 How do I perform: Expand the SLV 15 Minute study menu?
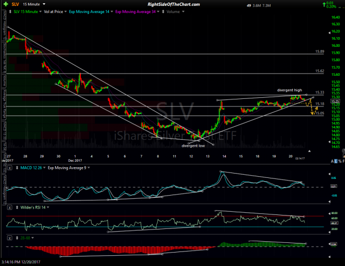click(x=40, y=12)
